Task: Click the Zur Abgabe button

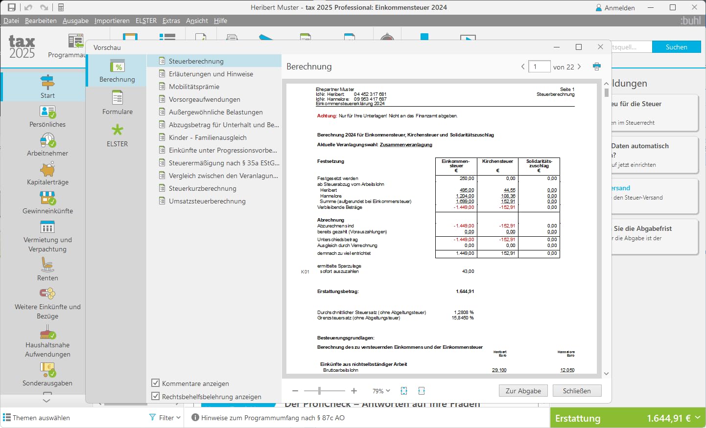Action: pyautogui.click(x=523, y=391)
